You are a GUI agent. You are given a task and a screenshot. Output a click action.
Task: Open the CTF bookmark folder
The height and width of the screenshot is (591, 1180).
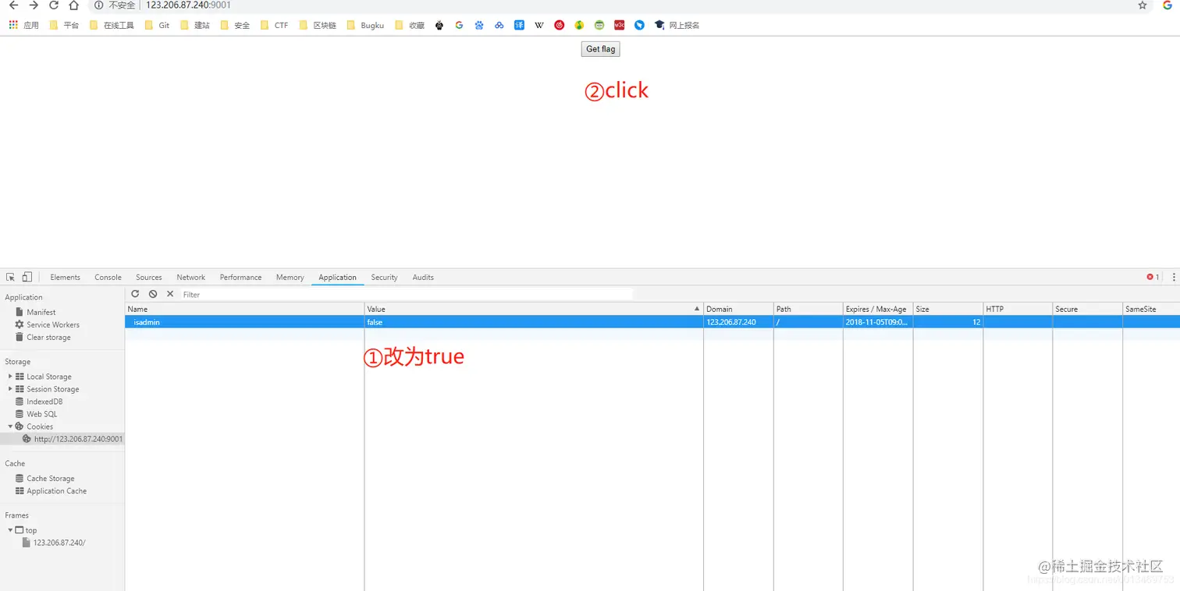click(x=274, y=25)
